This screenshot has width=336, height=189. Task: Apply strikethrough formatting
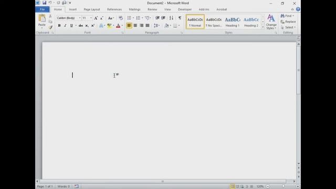click(81, 26)
